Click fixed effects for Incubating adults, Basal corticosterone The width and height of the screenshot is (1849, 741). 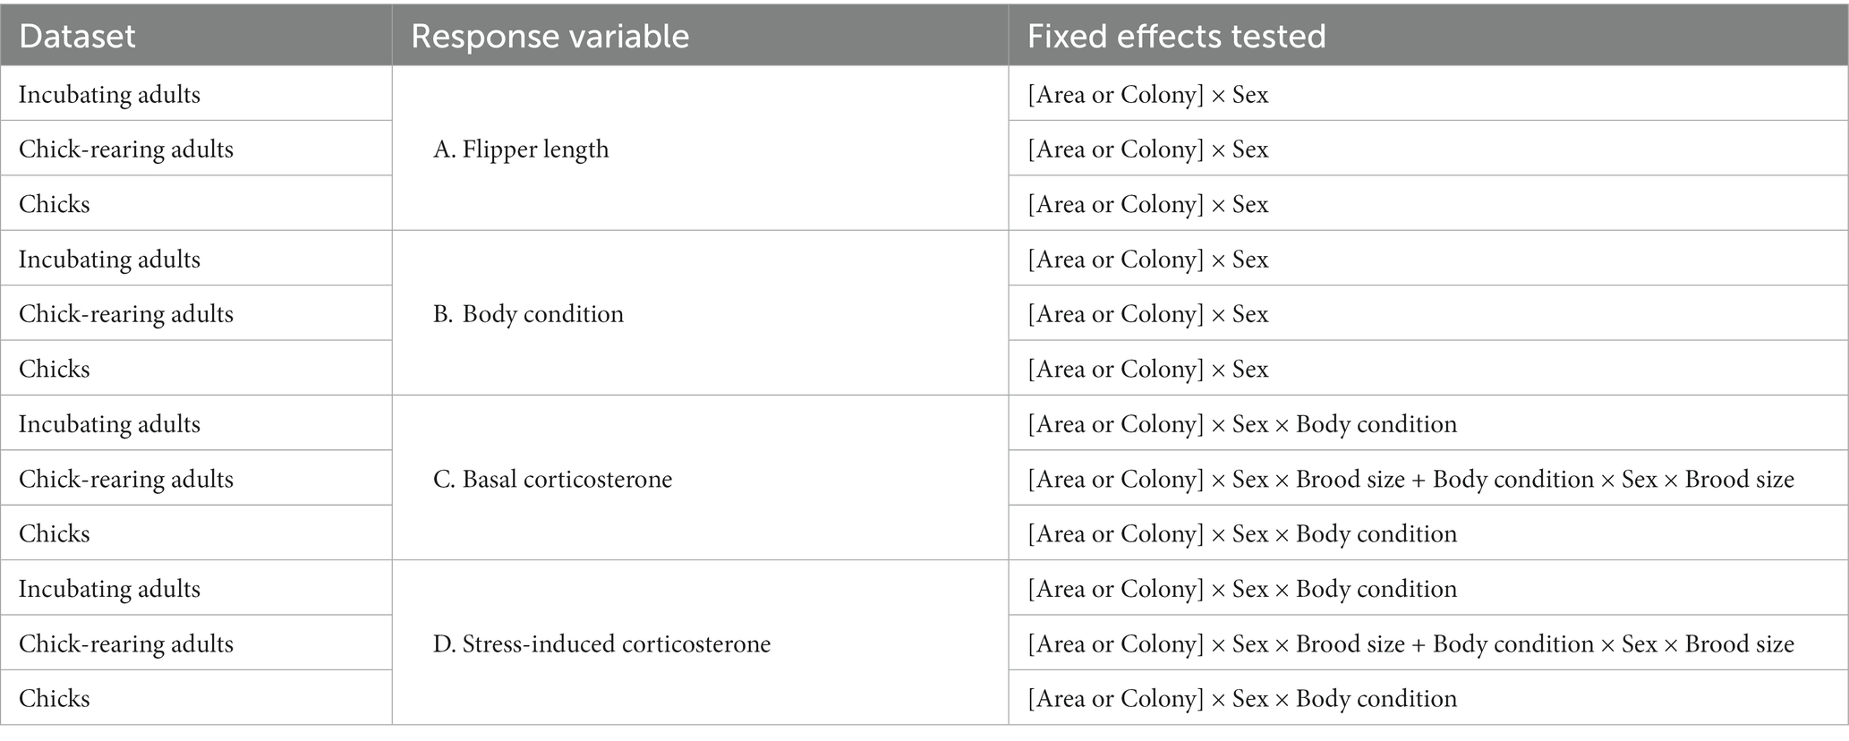tap(1242, 424)
